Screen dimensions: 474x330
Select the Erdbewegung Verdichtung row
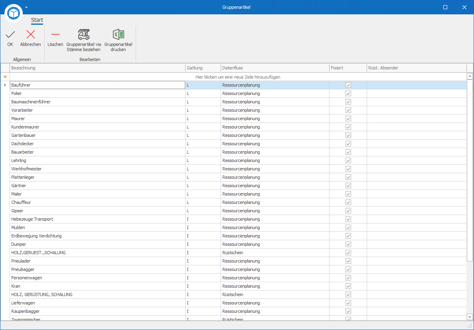238,236
